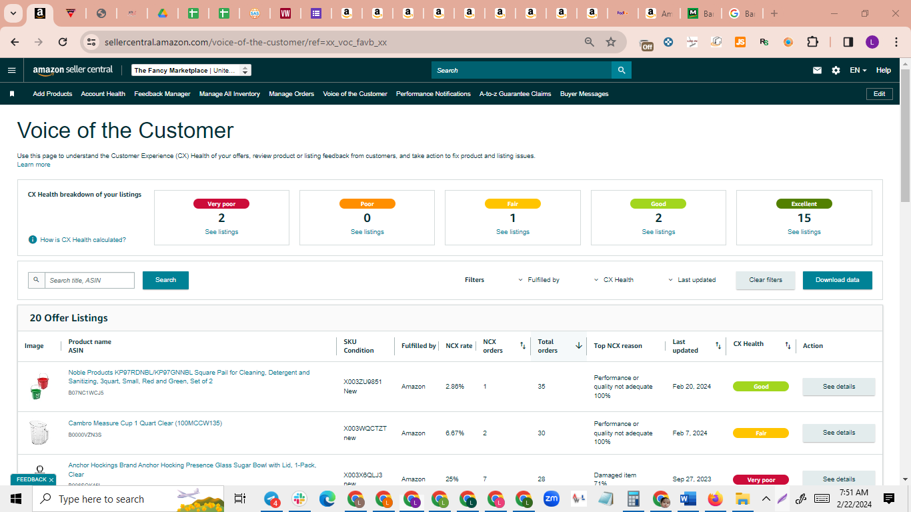Go back in browser history
911x512 pixels.
15,42
